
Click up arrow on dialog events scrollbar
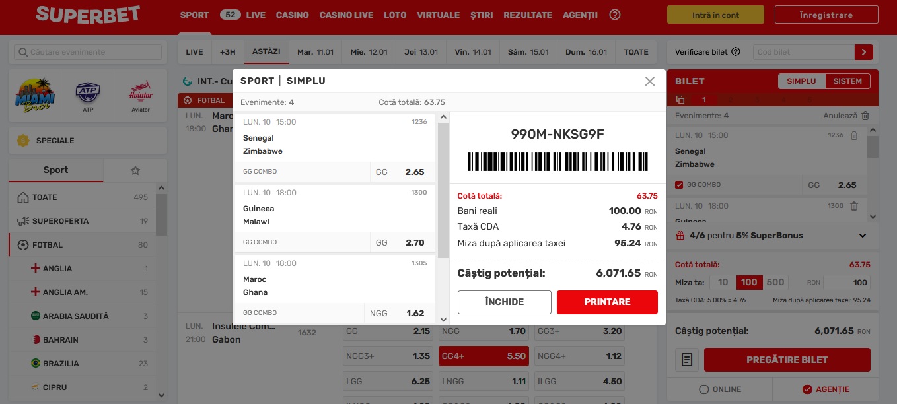pyautogui.click(x=444, y=118)
